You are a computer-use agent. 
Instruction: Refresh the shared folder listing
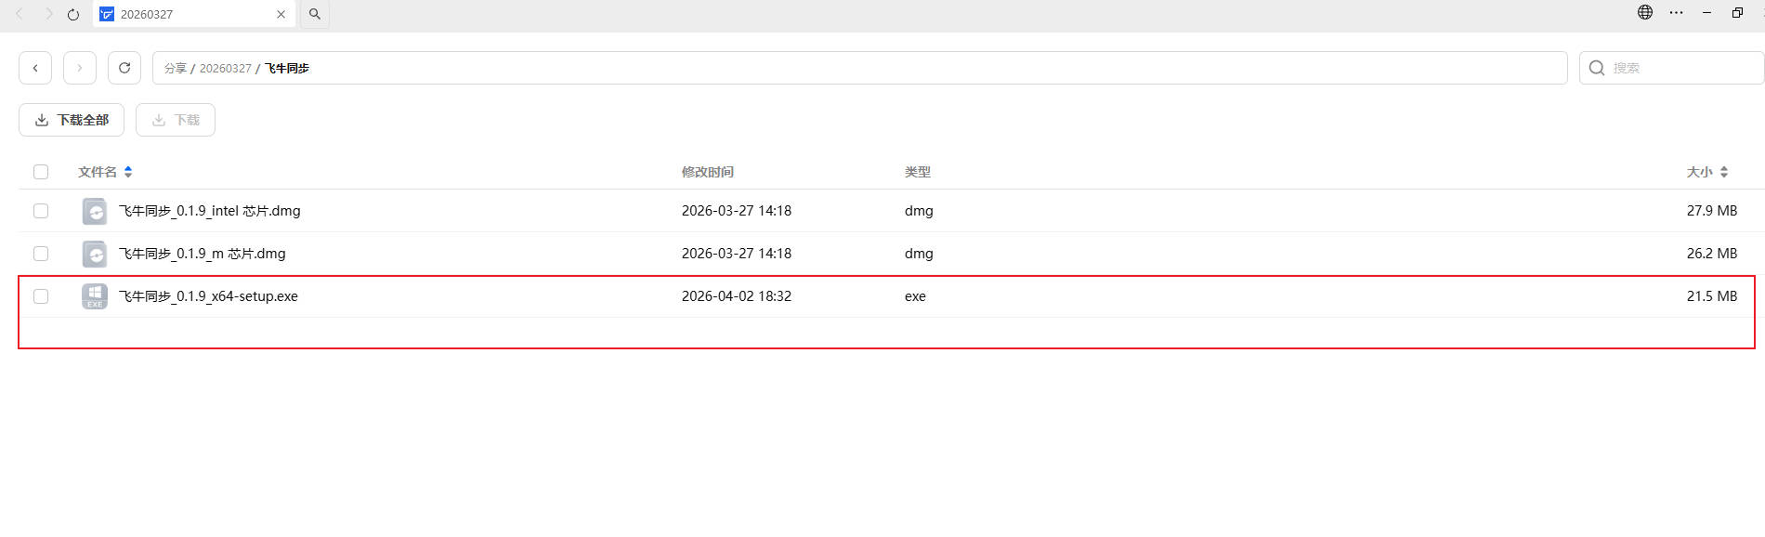124,68
